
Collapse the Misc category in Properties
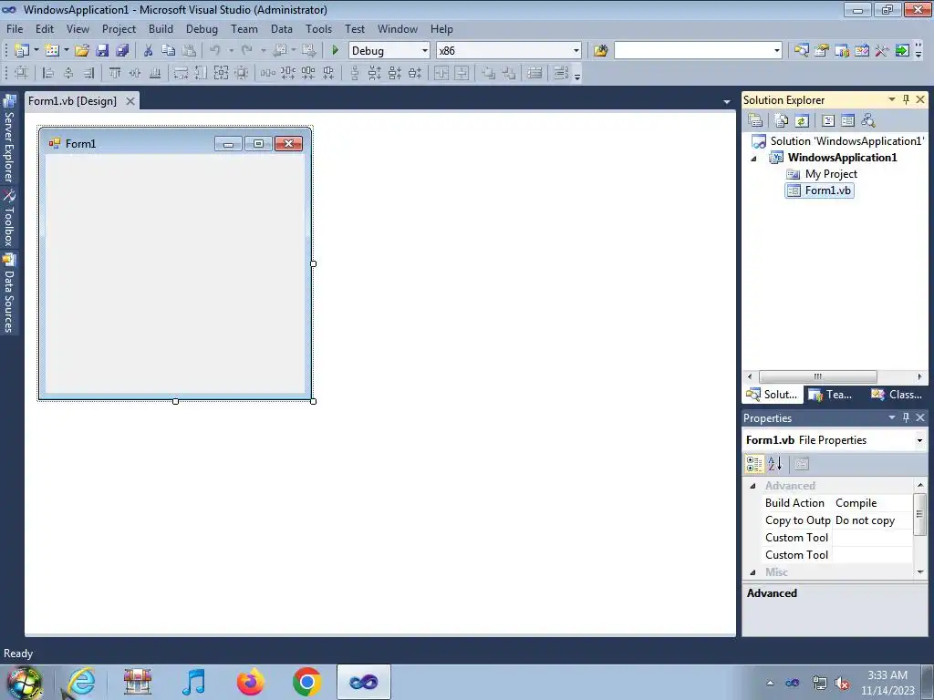click(x=752, y=572)
